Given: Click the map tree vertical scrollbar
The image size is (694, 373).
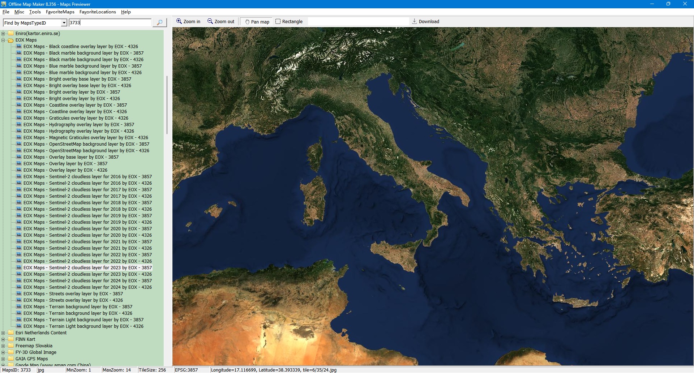Looking at the screenshot, I should pos(167,105).
